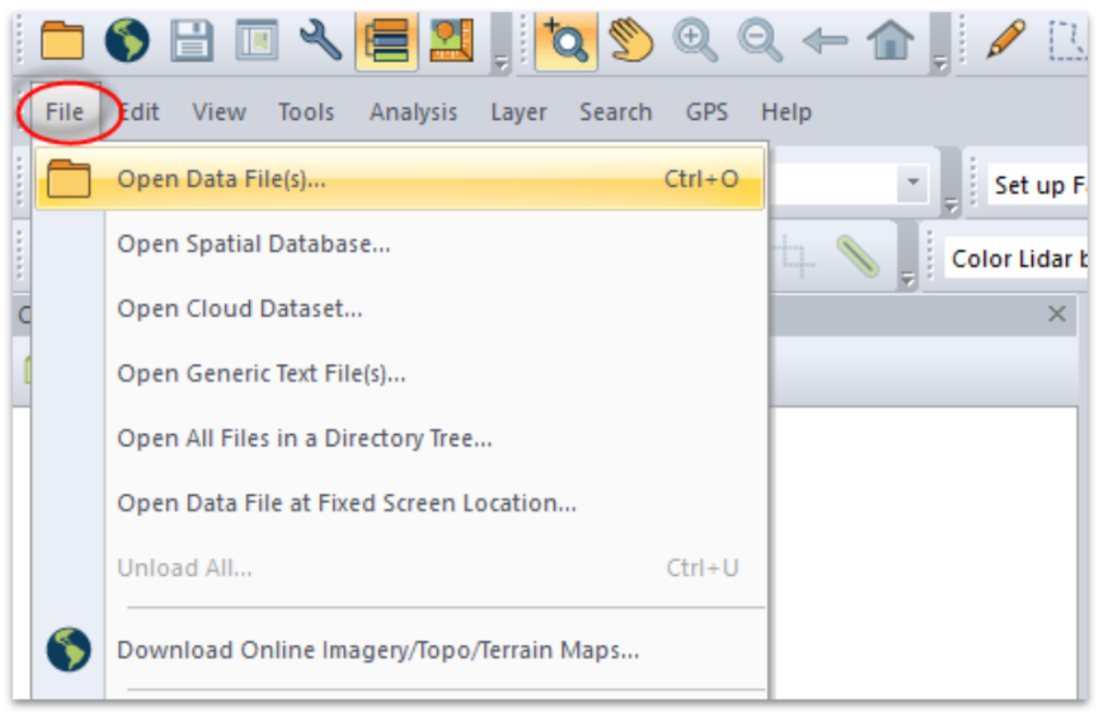Open online data with the globe toolbar icon
The height and width of the screenshot is (723, 1107).
click(126, 41)
